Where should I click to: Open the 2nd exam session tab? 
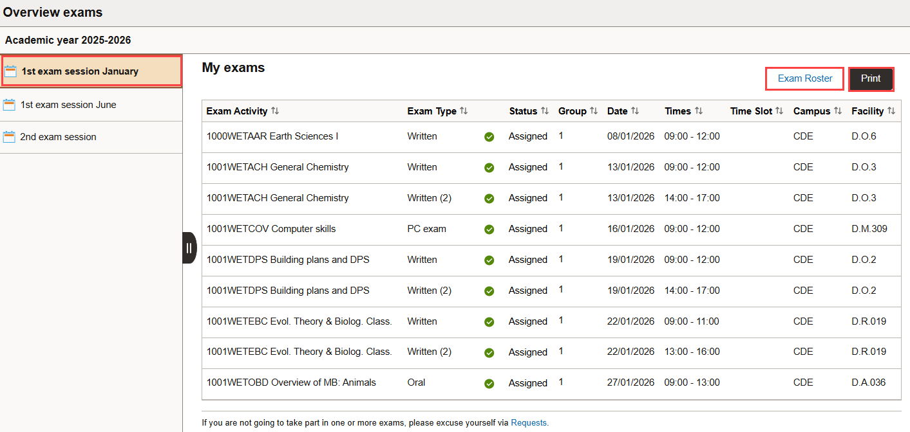pyautogui.click(x=58, y=137)
